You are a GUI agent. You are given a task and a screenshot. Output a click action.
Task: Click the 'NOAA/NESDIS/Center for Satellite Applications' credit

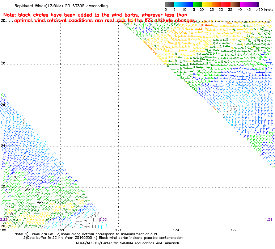(x=127, y=243)
